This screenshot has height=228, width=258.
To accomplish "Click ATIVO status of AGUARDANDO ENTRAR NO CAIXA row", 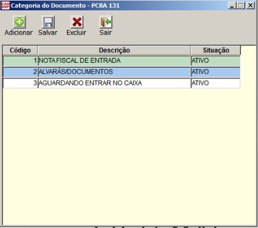I will (215, 83).
